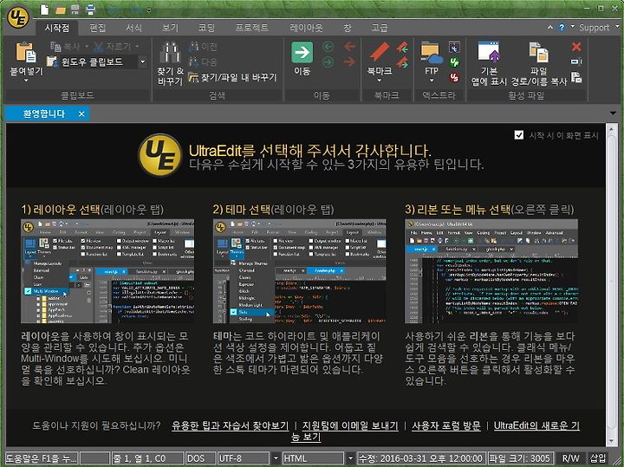Image resolution: width=624 pixels, height=467 pixels.
Task: Open UltraEdit의 새로운 기능 보기 link
Action: pyautogui.click(x=536, y=425)
